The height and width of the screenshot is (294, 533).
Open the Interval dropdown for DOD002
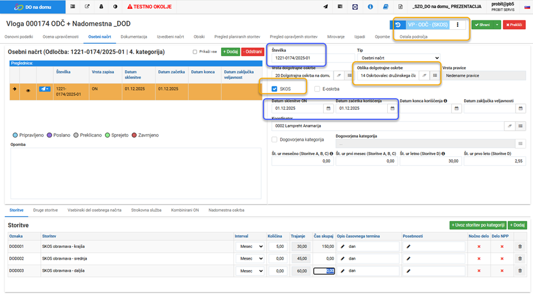click(250, 259)
